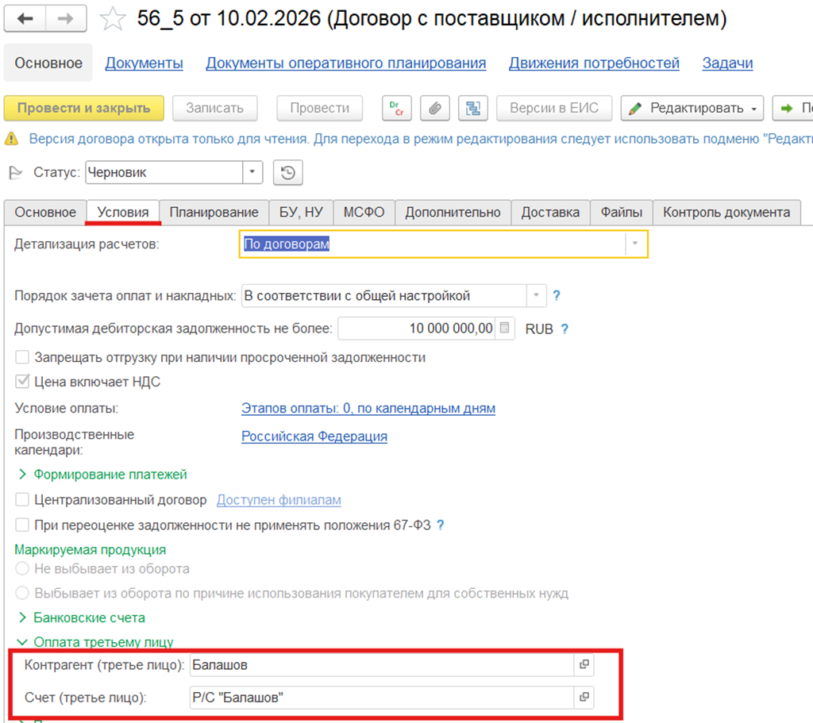Enable the Централизованный договор checkbox
813x723 pixels.
pos(22,500)
